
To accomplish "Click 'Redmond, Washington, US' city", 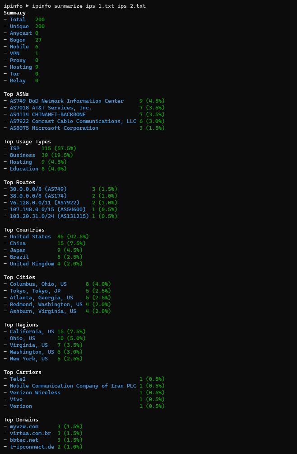I will click(46, 304).
